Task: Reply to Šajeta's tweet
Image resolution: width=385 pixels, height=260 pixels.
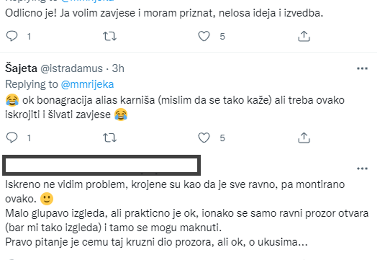Action: 13,138
